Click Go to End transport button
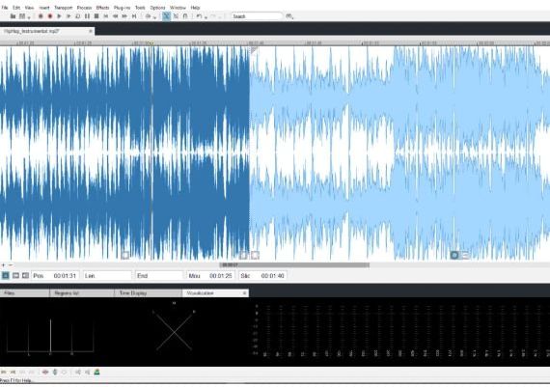The image size is (550, 387). pyautogui.click(x=134, y=16)
